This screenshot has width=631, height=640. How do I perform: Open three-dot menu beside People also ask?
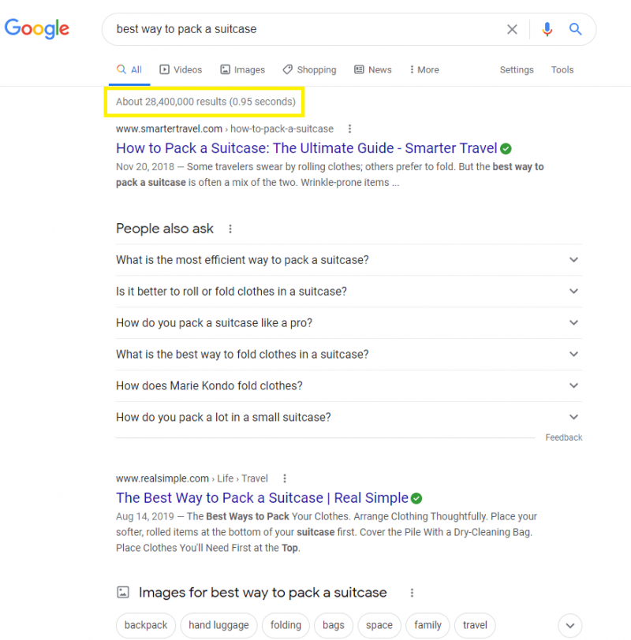[230, 229]
